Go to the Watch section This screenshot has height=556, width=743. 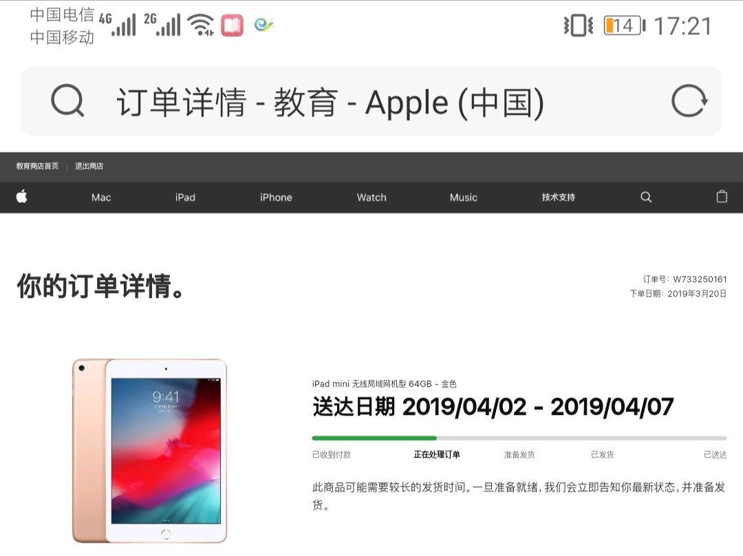click(x=371, y=197)
